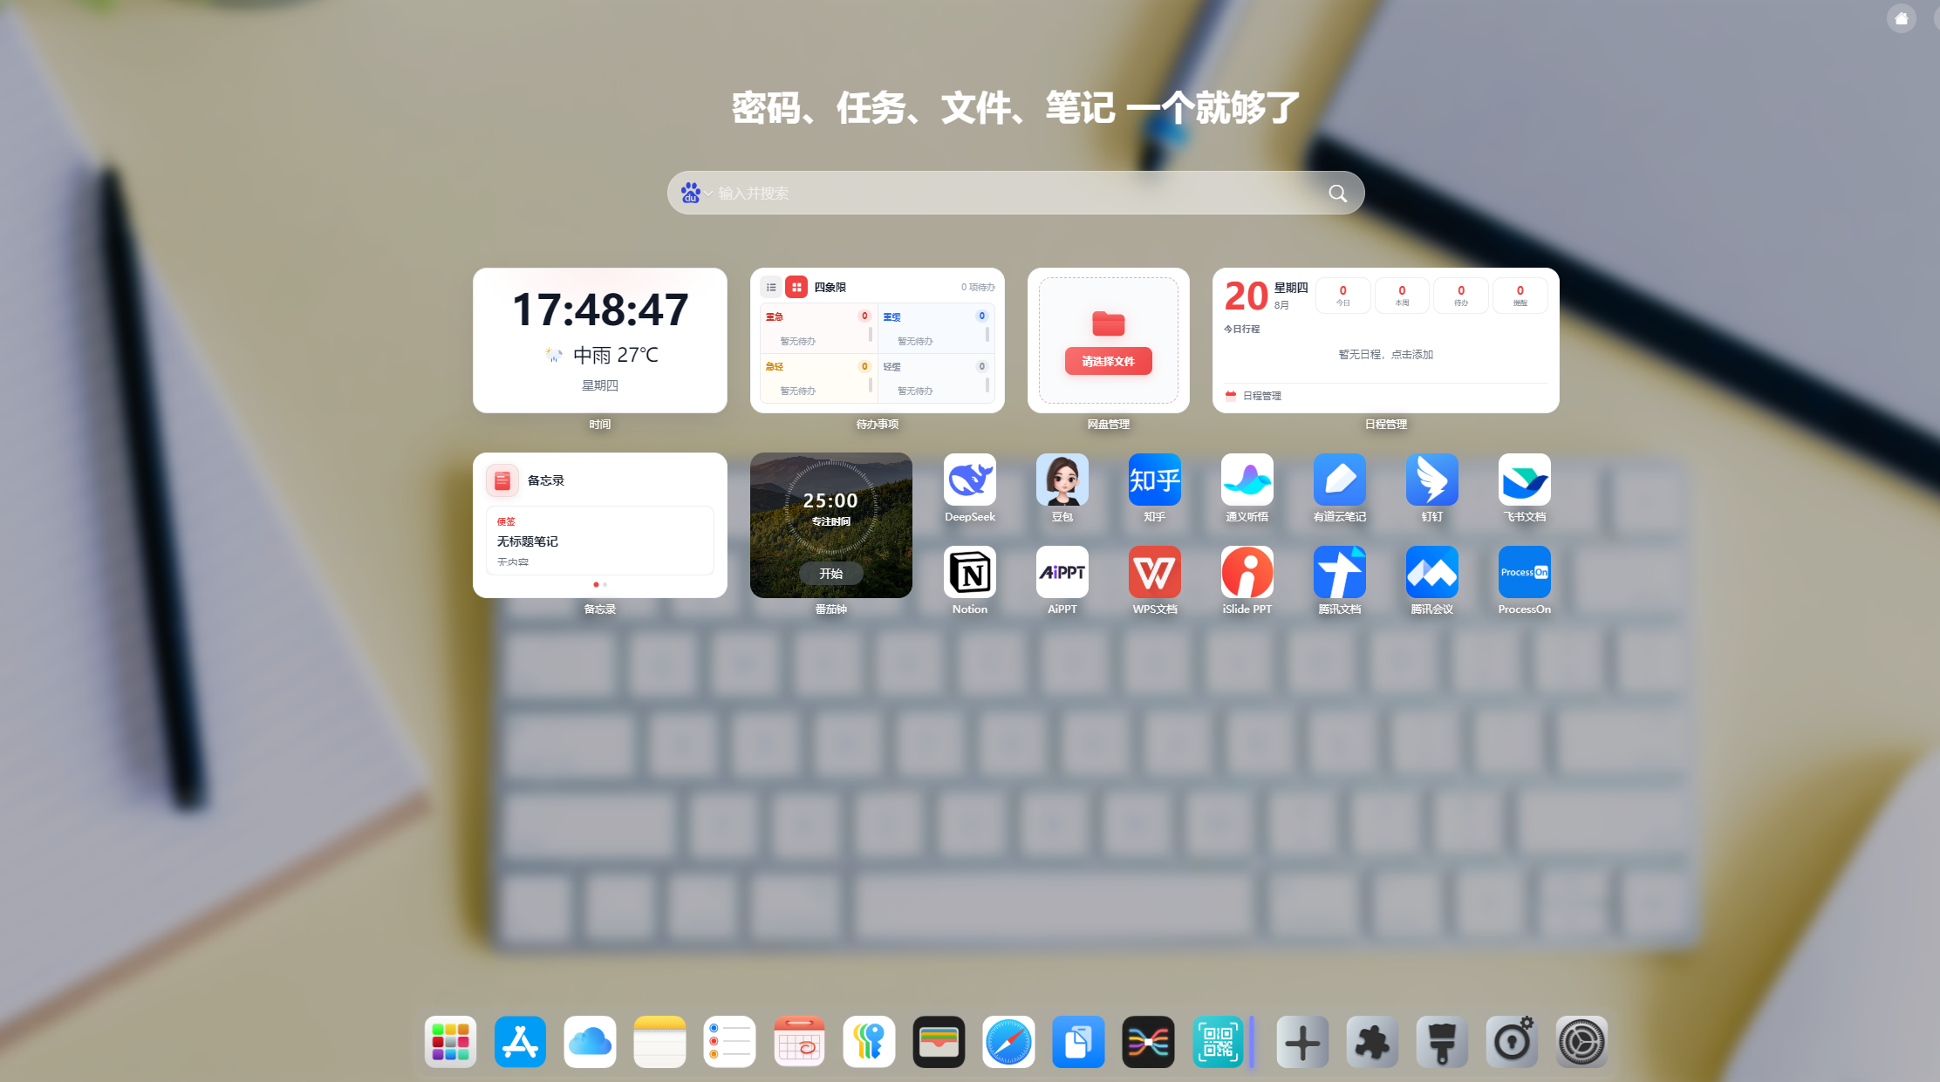Open the keyhole security settings icon in dock
This screenshot has height=1082, width=1940.
[1512, 1042]
